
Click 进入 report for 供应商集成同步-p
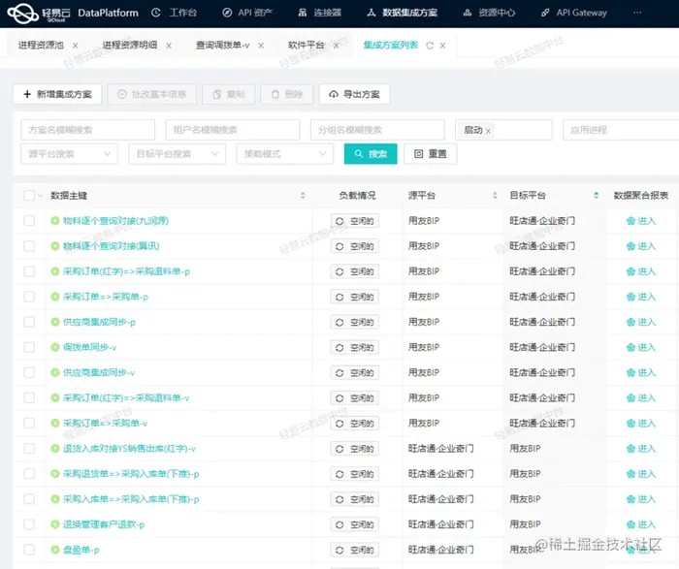pos(641,322)
